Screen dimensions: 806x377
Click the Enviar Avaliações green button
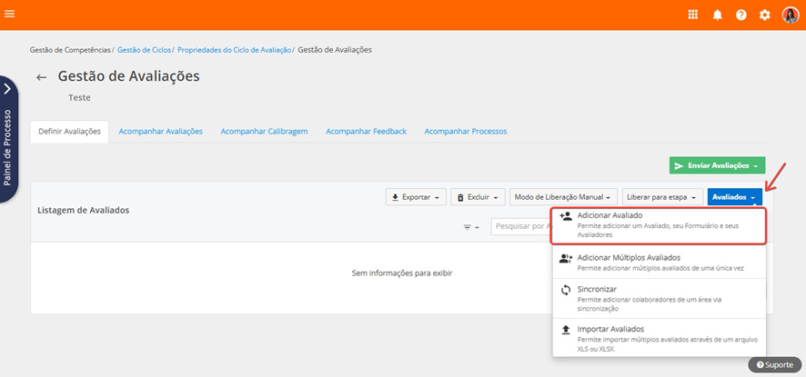717,166
